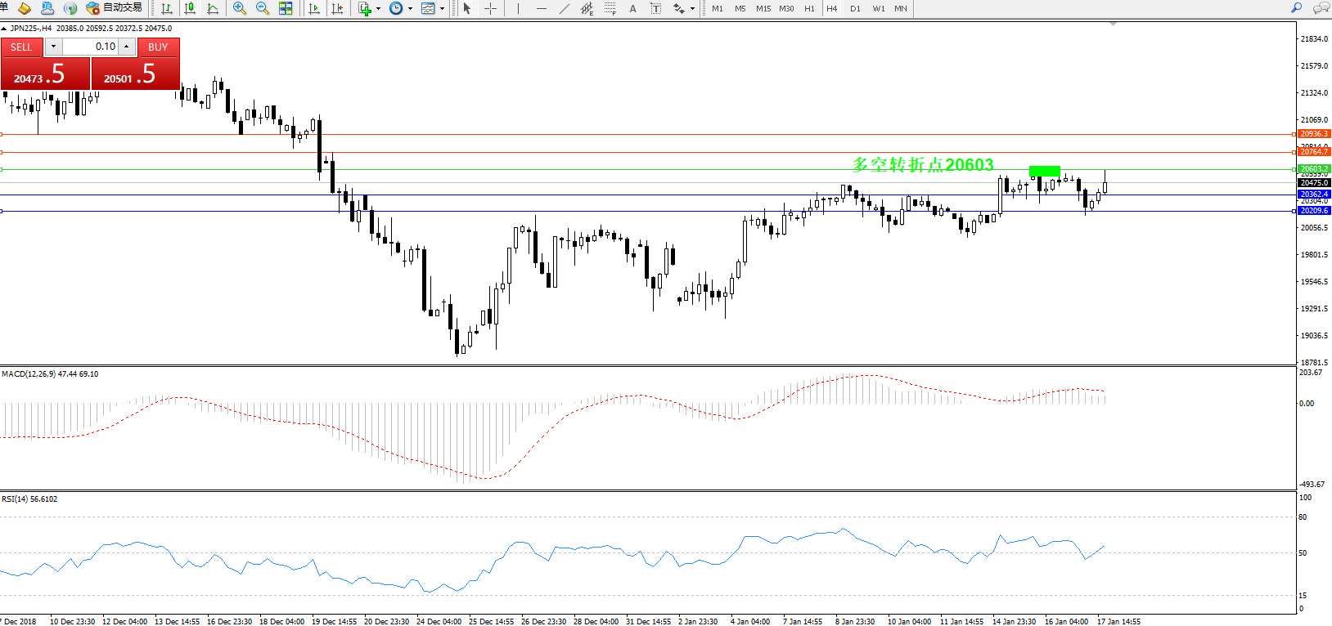1332x626 pixels.
Task: Switch chart to candlestick mode
Action: [x=190, y=8]
